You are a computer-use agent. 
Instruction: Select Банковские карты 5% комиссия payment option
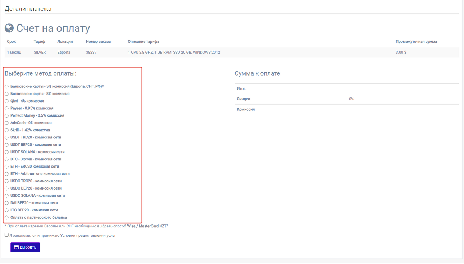tap(6, 87)
